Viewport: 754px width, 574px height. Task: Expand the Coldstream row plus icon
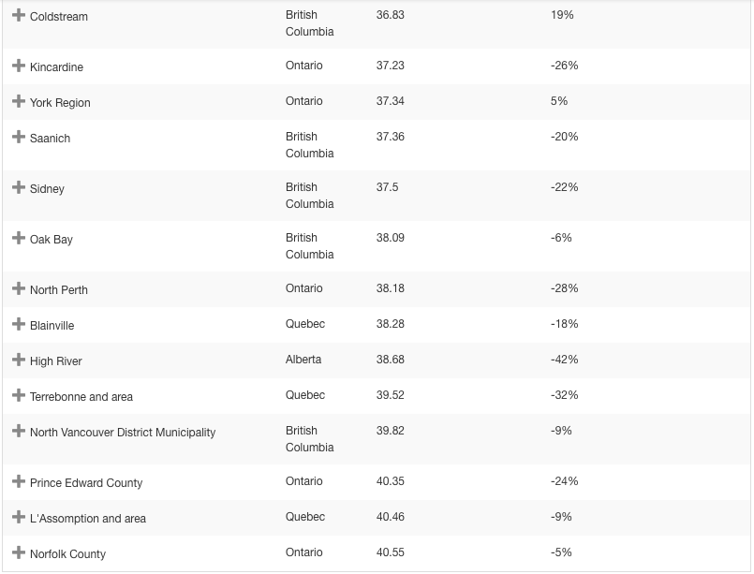tap(19, 16)
